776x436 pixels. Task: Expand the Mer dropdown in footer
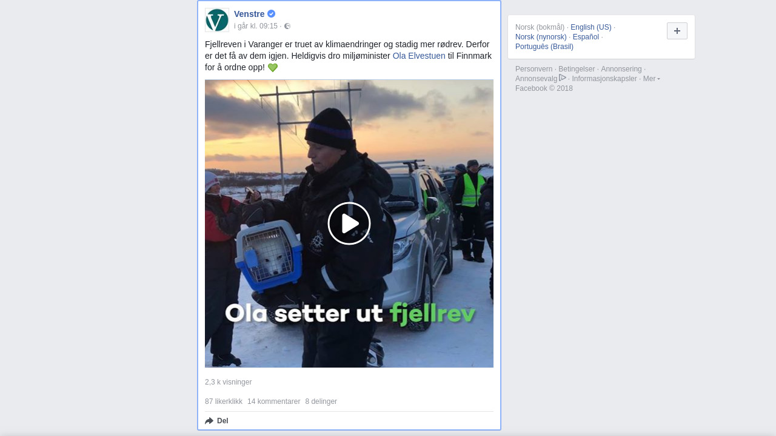[652, 79]
